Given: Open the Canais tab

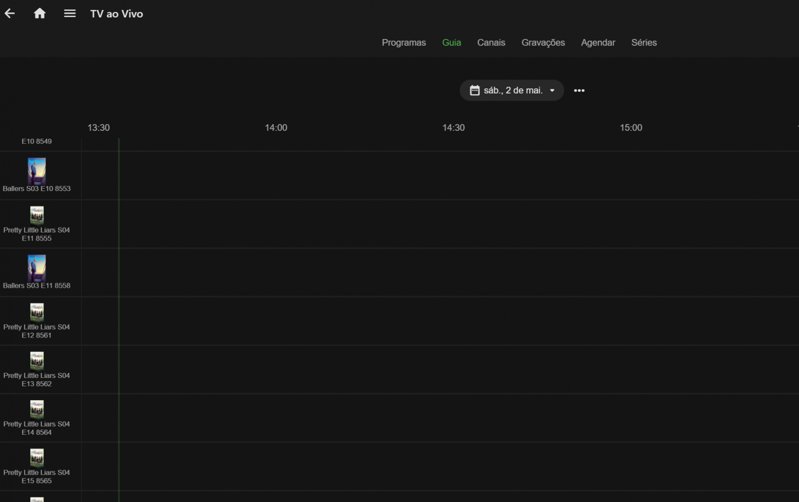Looking at the screenshot, I should click(x=491, y=42).
